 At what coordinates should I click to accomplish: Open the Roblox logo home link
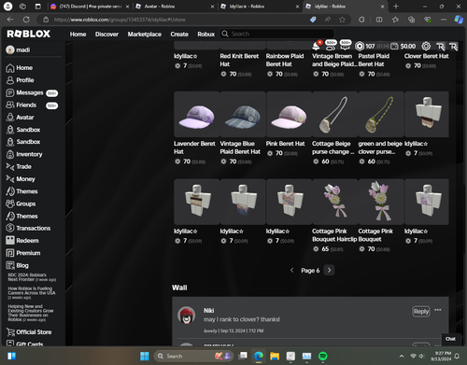29,34
